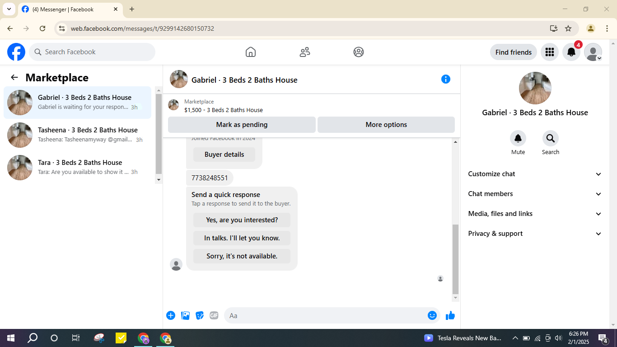Open Buyer details button
Screen dimensions: 617x347
224,155
